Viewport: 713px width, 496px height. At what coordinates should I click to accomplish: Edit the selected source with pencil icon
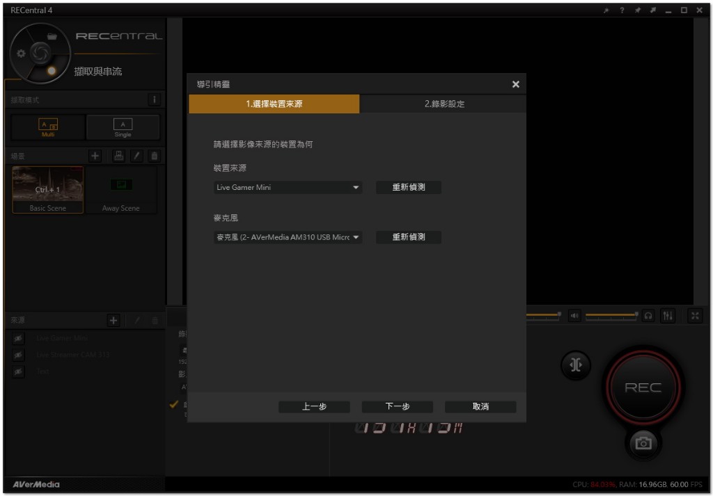point(137,320)
